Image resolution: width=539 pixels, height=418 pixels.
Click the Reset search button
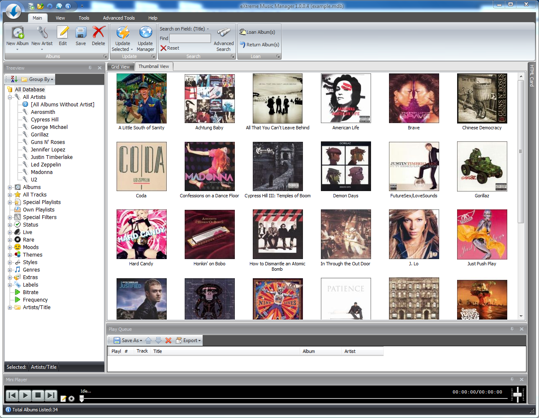click(170, 48)
